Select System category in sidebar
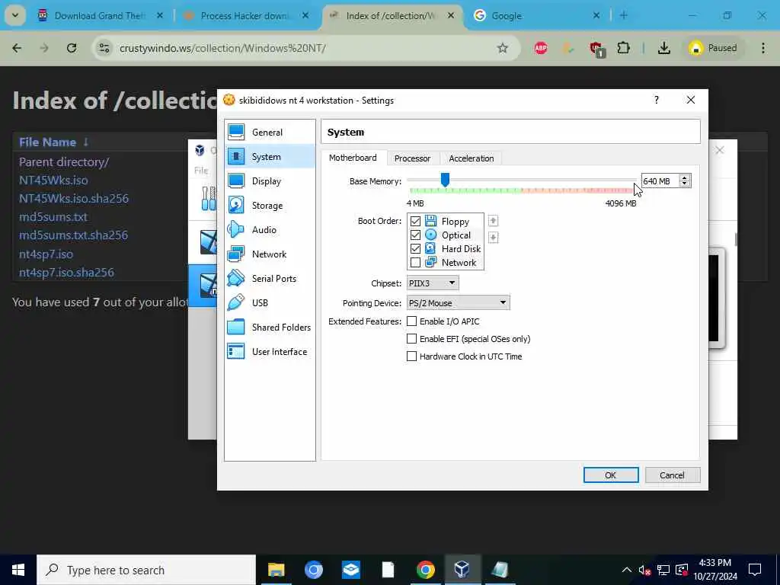The width and height of the screenshot is (780, 585). point(270,157)
